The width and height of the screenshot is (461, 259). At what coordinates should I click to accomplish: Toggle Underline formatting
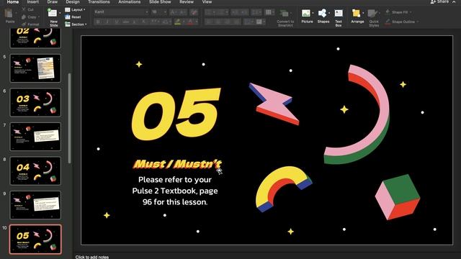(117, 22)
